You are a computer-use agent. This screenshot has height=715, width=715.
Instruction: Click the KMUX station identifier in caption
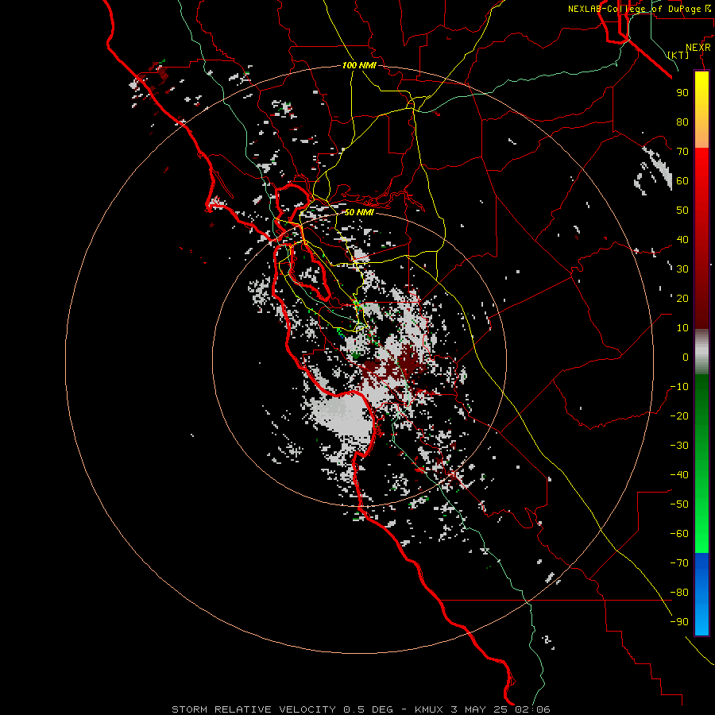[x=429, y=709]
